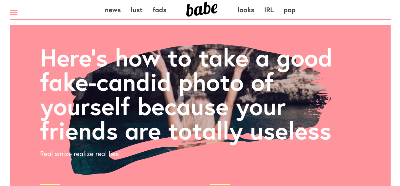Navigate to the IRL section
This screenshot has height=186, width=400.
[269, 10]
